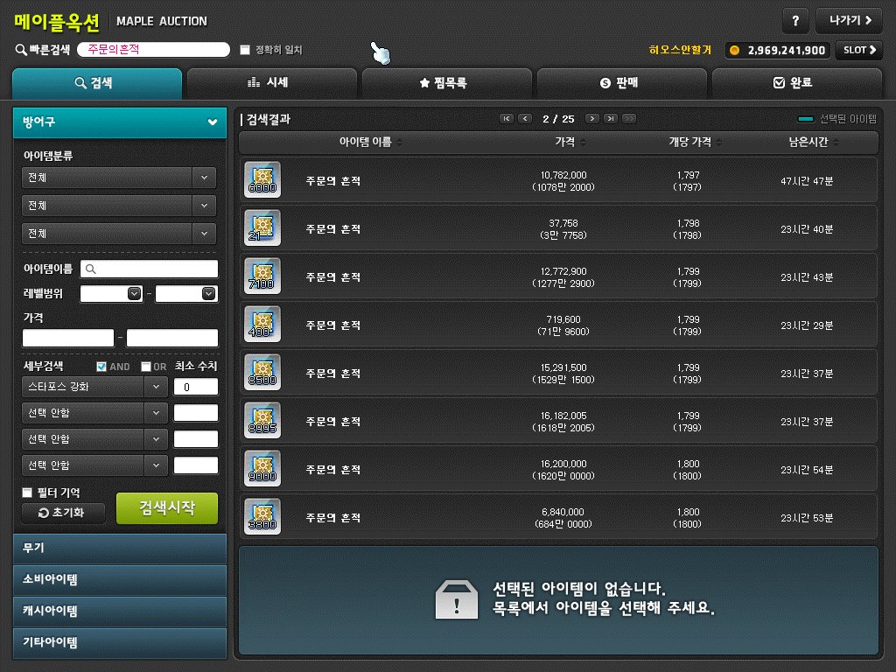Click the 검색시작 button

167,508
